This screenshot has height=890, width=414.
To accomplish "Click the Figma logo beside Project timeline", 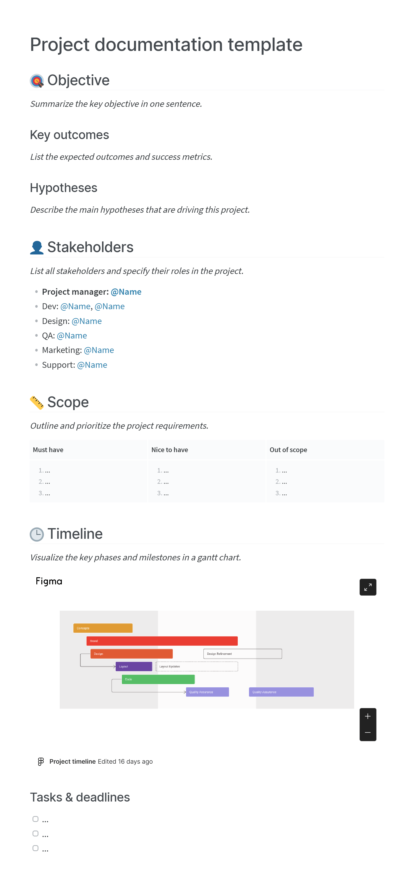I will tap(41, 761).
